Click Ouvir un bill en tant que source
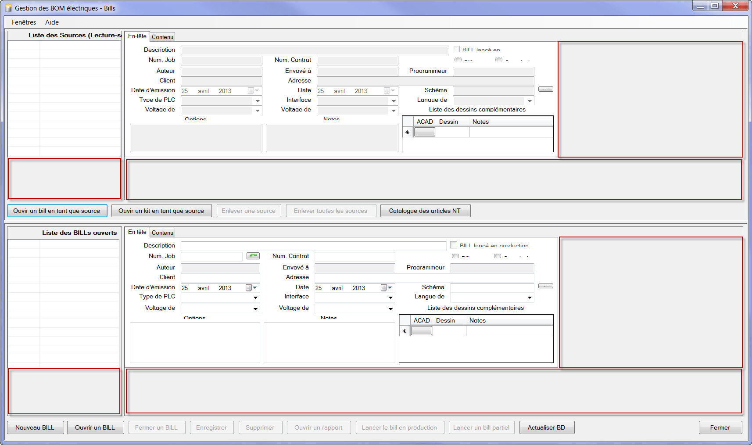This screenshot has height=445, width=752. 57,211
